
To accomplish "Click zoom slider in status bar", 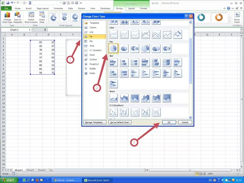I will [227, 174].
